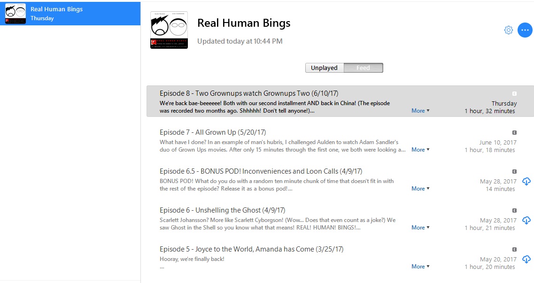Download Episode 5 with the cloud icon
This screenshot has height=283, width=534.
click(x=526, y=259)
